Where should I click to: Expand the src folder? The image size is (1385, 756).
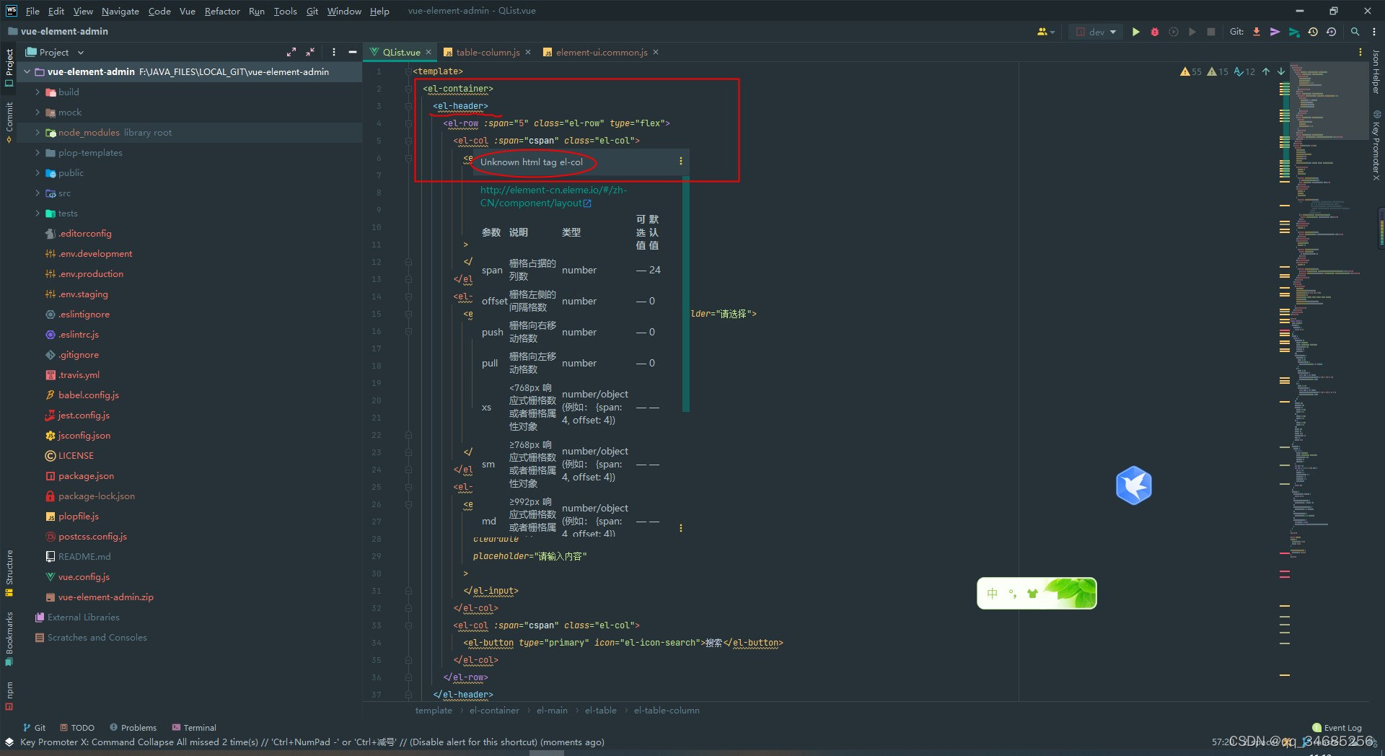coord(38,193)
